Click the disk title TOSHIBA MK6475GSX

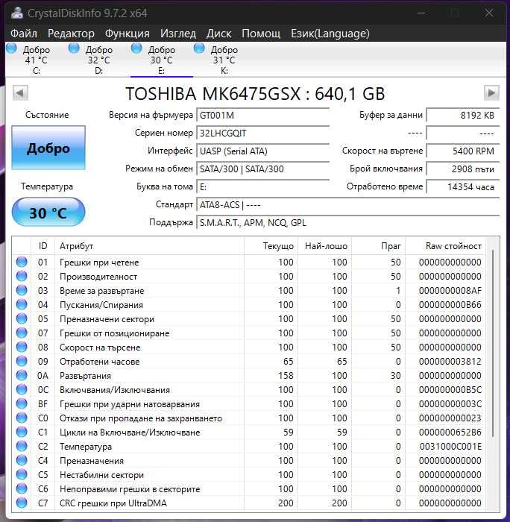pos(255,93)
